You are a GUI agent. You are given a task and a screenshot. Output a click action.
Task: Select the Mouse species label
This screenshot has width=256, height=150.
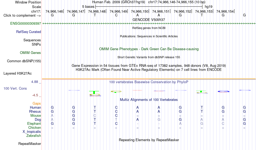36,116
